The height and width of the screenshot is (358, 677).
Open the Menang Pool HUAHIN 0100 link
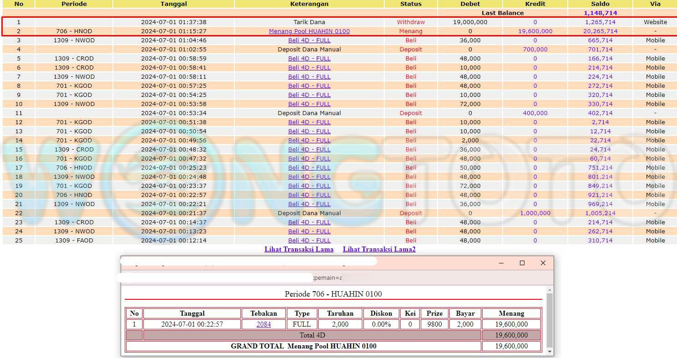309,31
